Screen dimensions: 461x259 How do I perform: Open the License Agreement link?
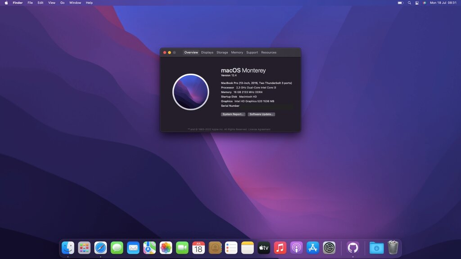pos(261,129)
